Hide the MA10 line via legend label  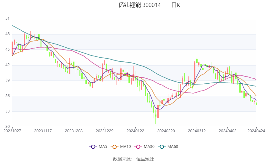(126, 147)
